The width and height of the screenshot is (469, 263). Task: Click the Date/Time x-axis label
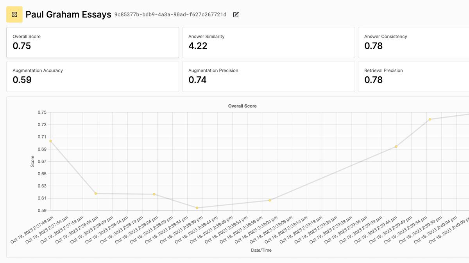(x=261, y=250)
